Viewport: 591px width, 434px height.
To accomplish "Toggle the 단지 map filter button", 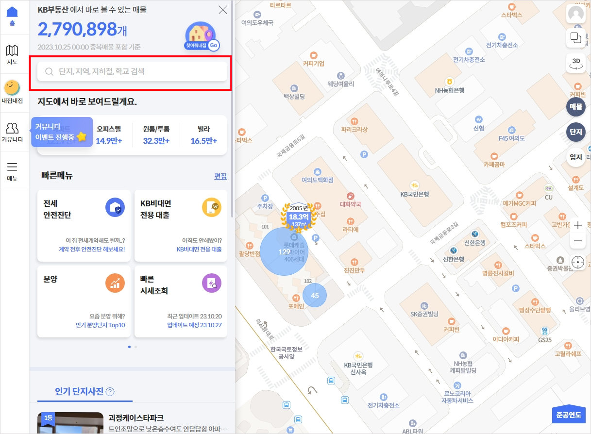I will click(x=576, y=132).
